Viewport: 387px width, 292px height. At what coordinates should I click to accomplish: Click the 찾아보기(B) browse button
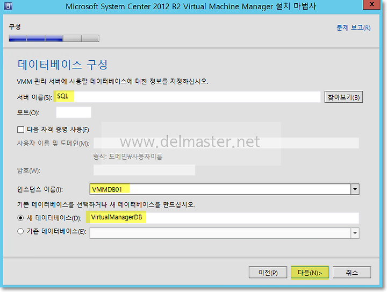point(343,97)
